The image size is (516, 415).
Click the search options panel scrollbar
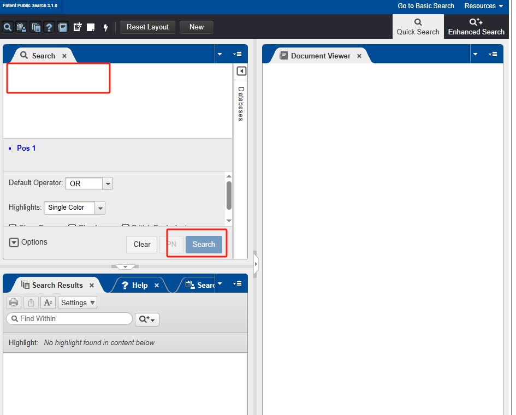coord(229,195)
